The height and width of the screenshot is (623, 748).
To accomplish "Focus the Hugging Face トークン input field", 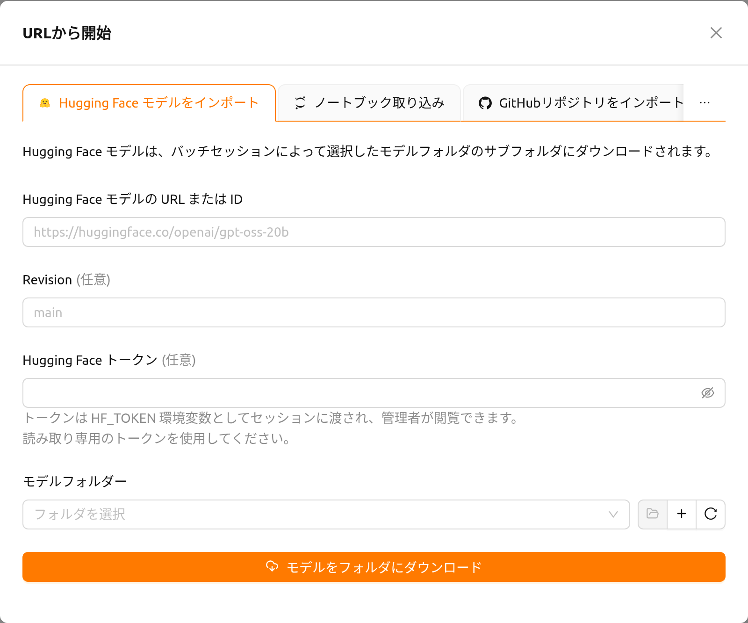I will click(x=374, y=393).
